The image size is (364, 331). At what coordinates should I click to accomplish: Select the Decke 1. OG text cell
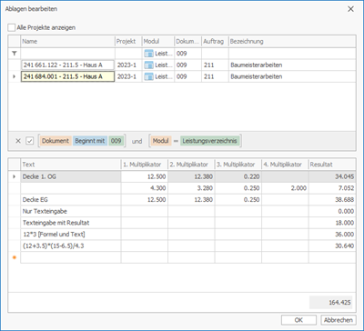[71, 176]
